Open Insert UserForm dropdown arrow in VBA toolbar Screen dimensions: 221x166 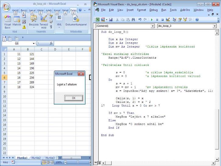[107, 20]
